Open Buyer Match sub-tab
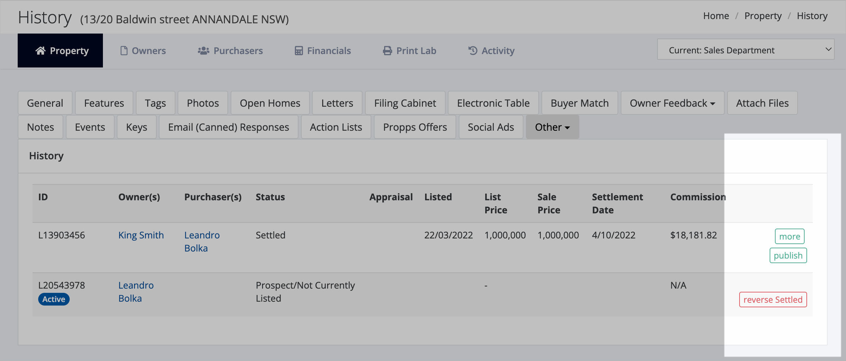This screenshot has width=846, height=361. click(x=579, y=103)
